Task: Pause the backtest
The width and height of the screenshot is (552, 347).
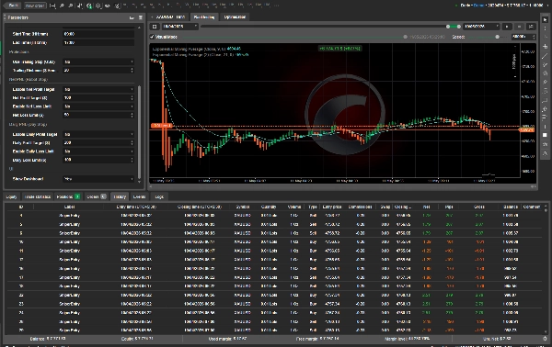Action: tap(519, 27)
